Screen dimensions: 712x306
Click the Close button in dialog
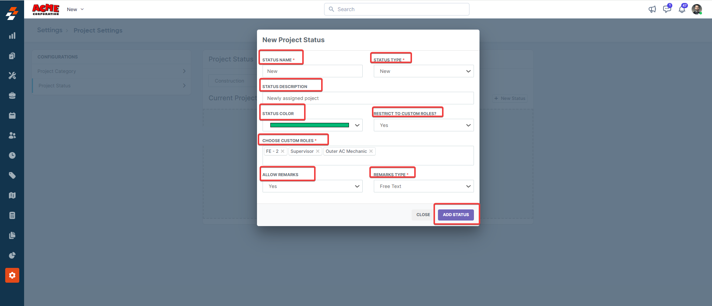click(423, 215)
